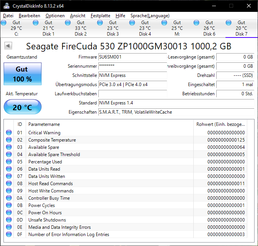Click the Drehzahl value ---- (SSD)

[235, 75]
